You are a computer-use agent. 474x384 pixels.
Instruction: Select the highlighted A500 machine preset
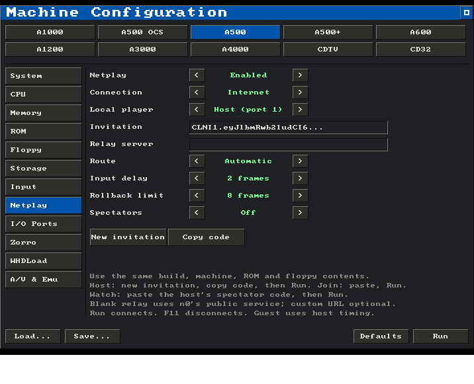tap(235, 32)
